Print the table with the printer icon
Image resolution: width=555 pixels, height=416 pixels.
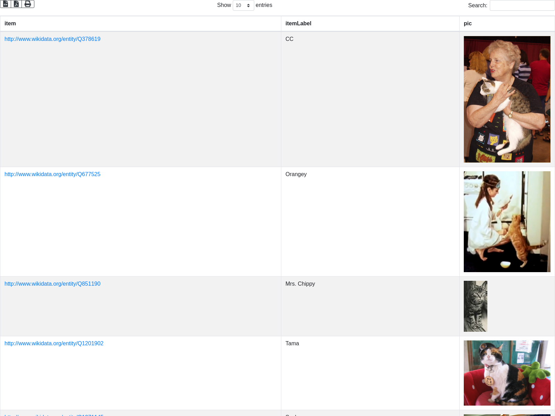(28, 4)
